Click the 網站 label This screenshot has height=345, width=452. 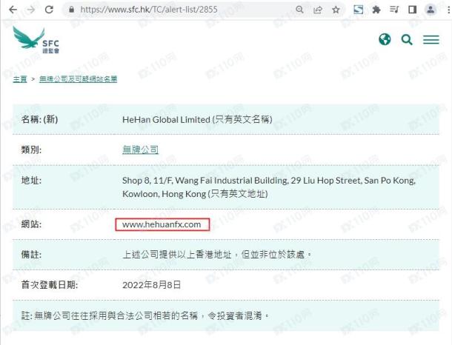point(31,224)
